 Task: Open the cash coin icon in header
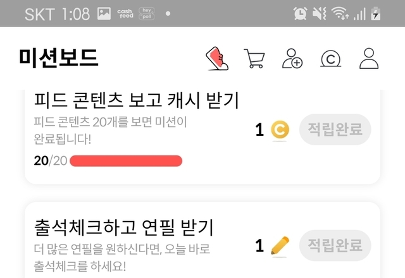coord(331,59)
